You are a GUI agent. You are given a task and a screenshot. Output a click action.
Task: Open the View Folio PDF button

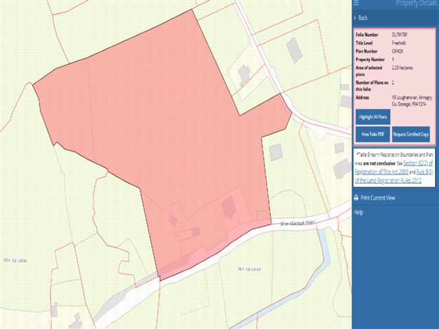(372, 134)
